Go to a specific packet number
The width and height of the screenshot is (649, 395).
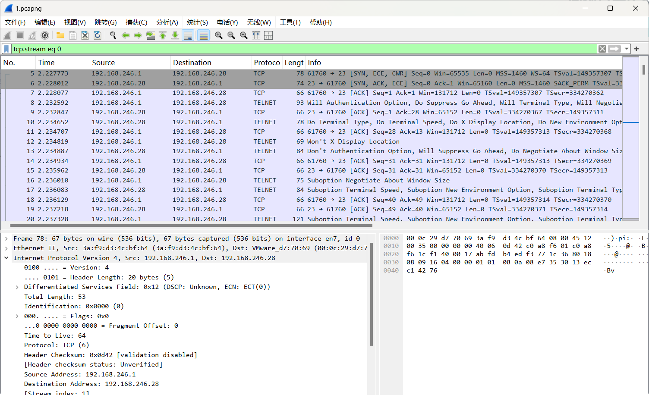[x=151, y=35]
